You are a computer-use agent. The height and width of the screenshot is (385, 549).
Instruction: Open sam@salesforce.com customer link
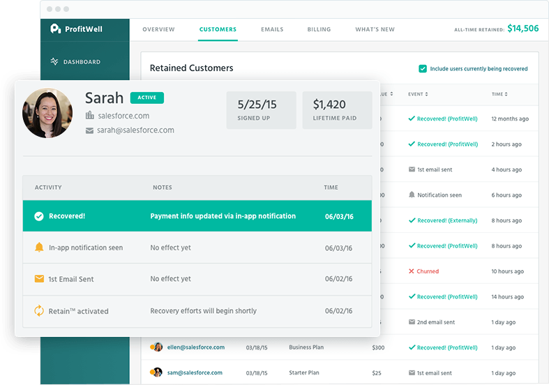pyautogui.click(x=195, y=372)
